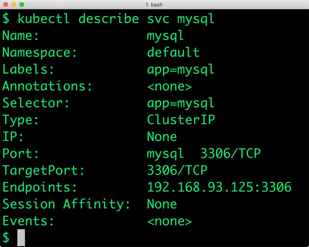Click the "1. bash" window title
The height and width of the screenshot is (247, 309).
154,4
